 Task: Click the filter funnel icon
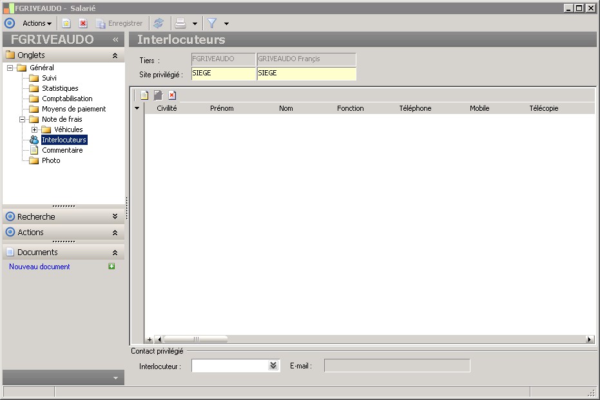click(x=211, y=23)
